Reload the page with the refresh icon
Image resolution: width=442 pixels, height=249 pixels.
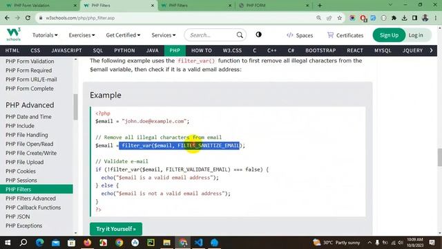[28, 18]
